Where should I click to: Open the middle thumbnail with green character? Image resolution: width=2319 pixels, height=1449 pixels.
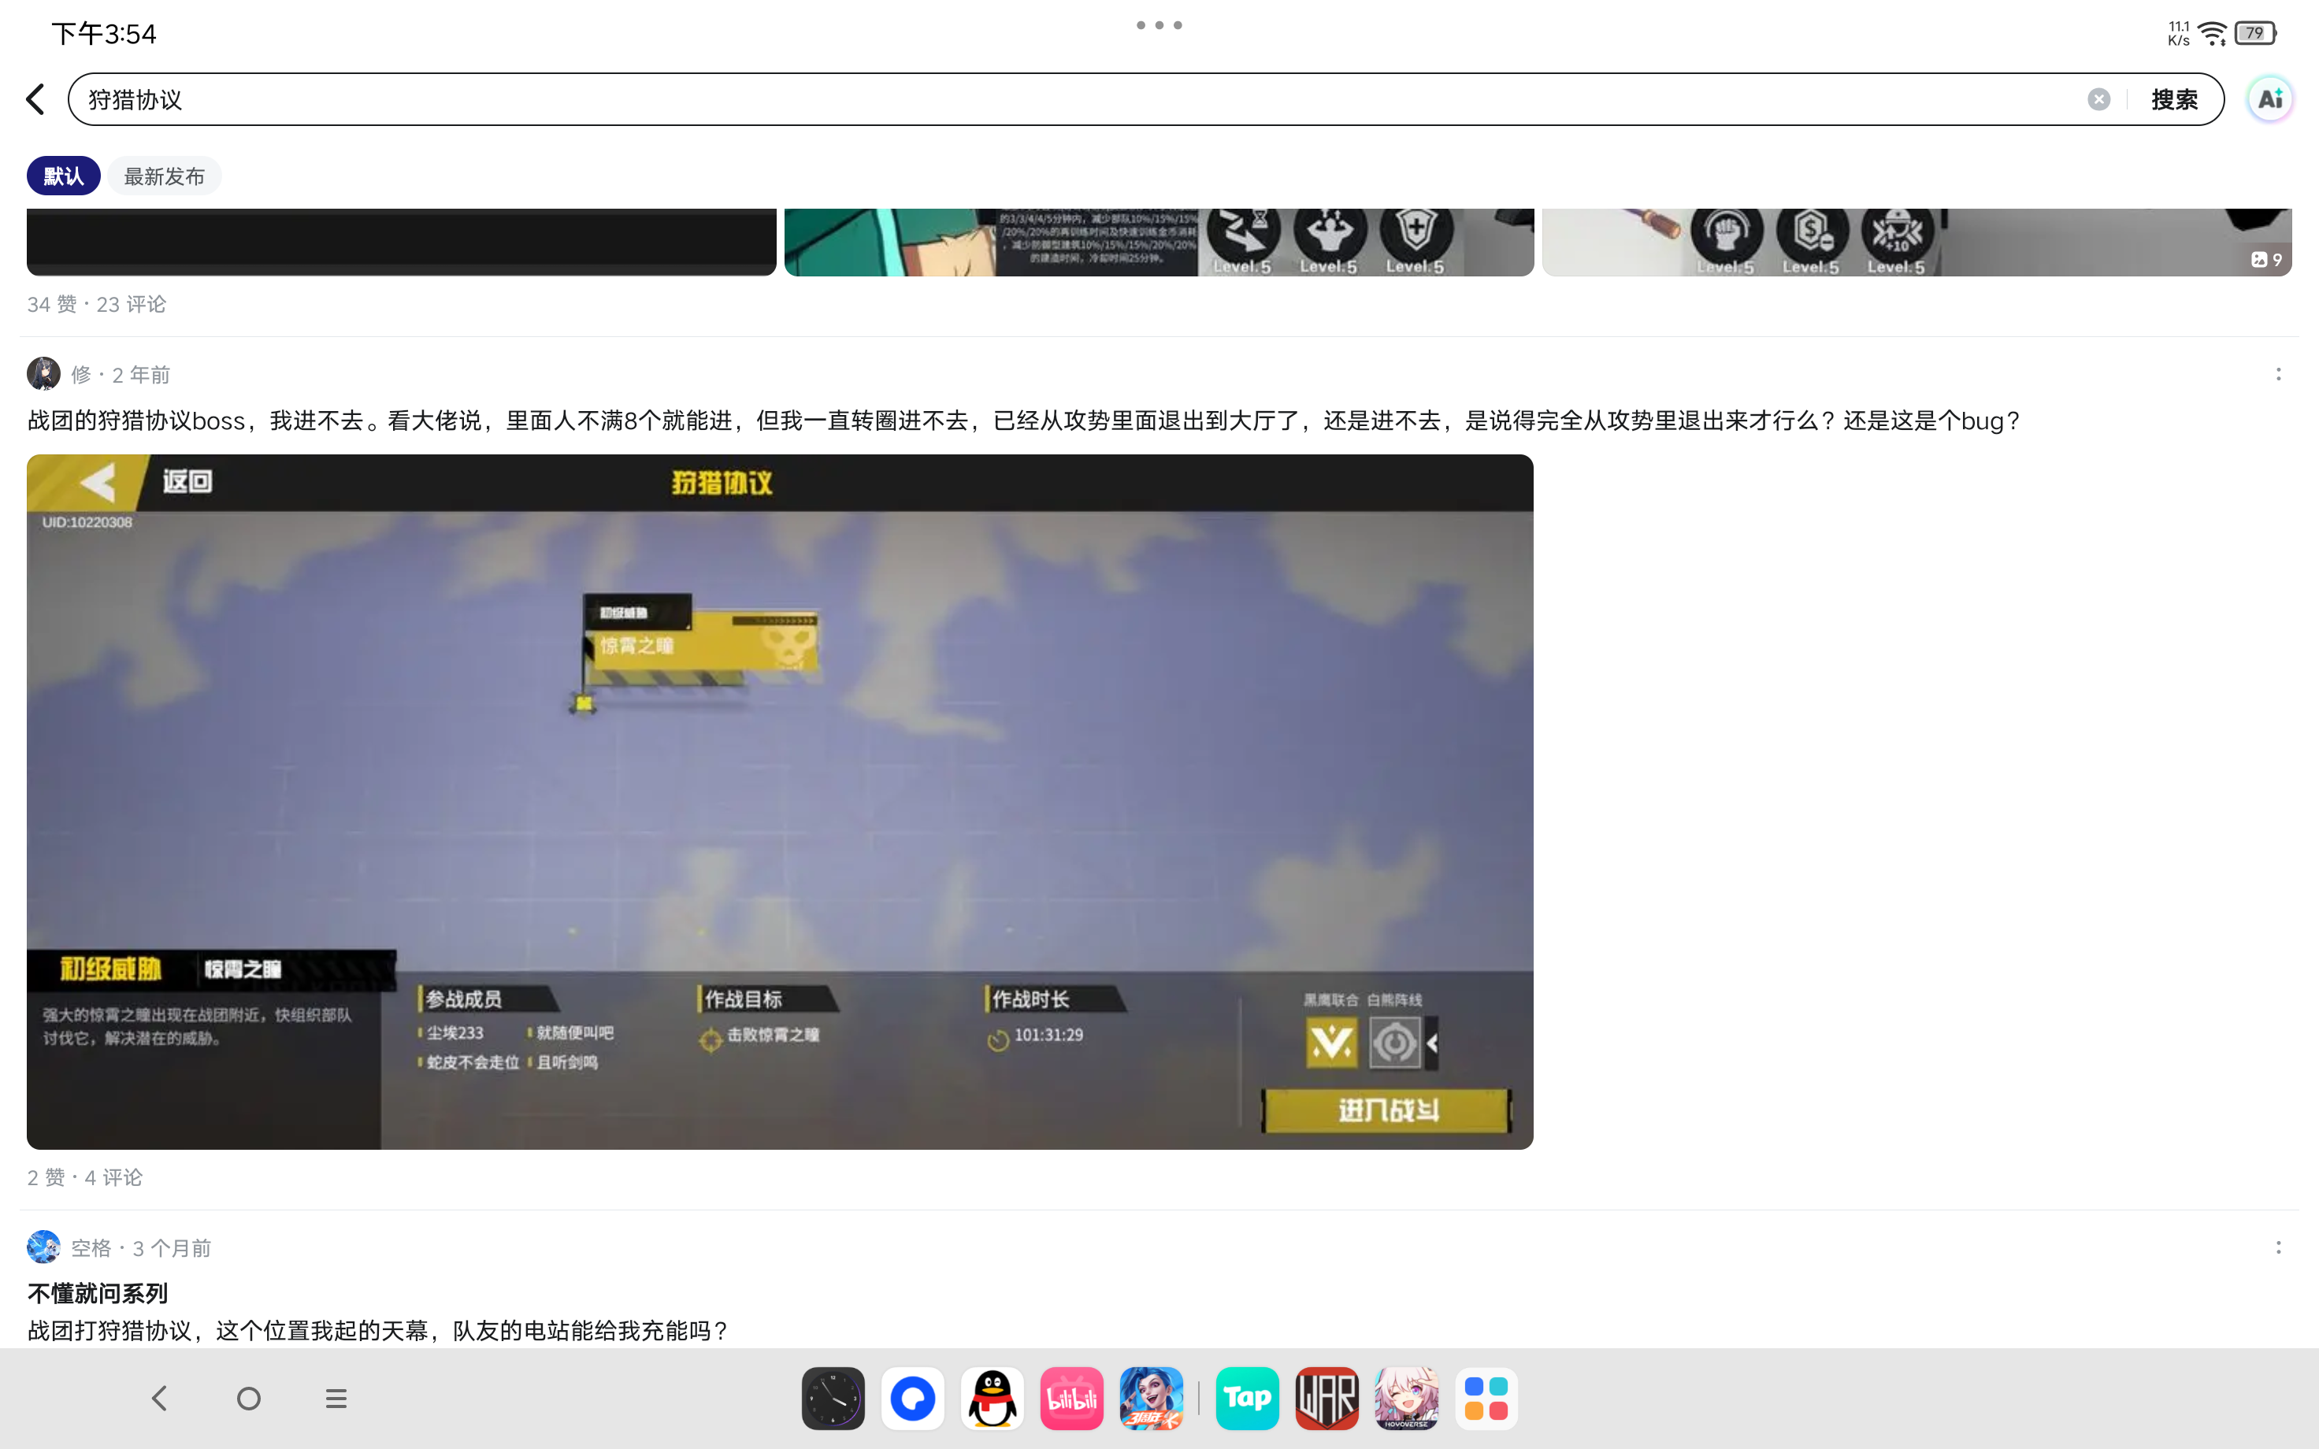click(1159, 243)
